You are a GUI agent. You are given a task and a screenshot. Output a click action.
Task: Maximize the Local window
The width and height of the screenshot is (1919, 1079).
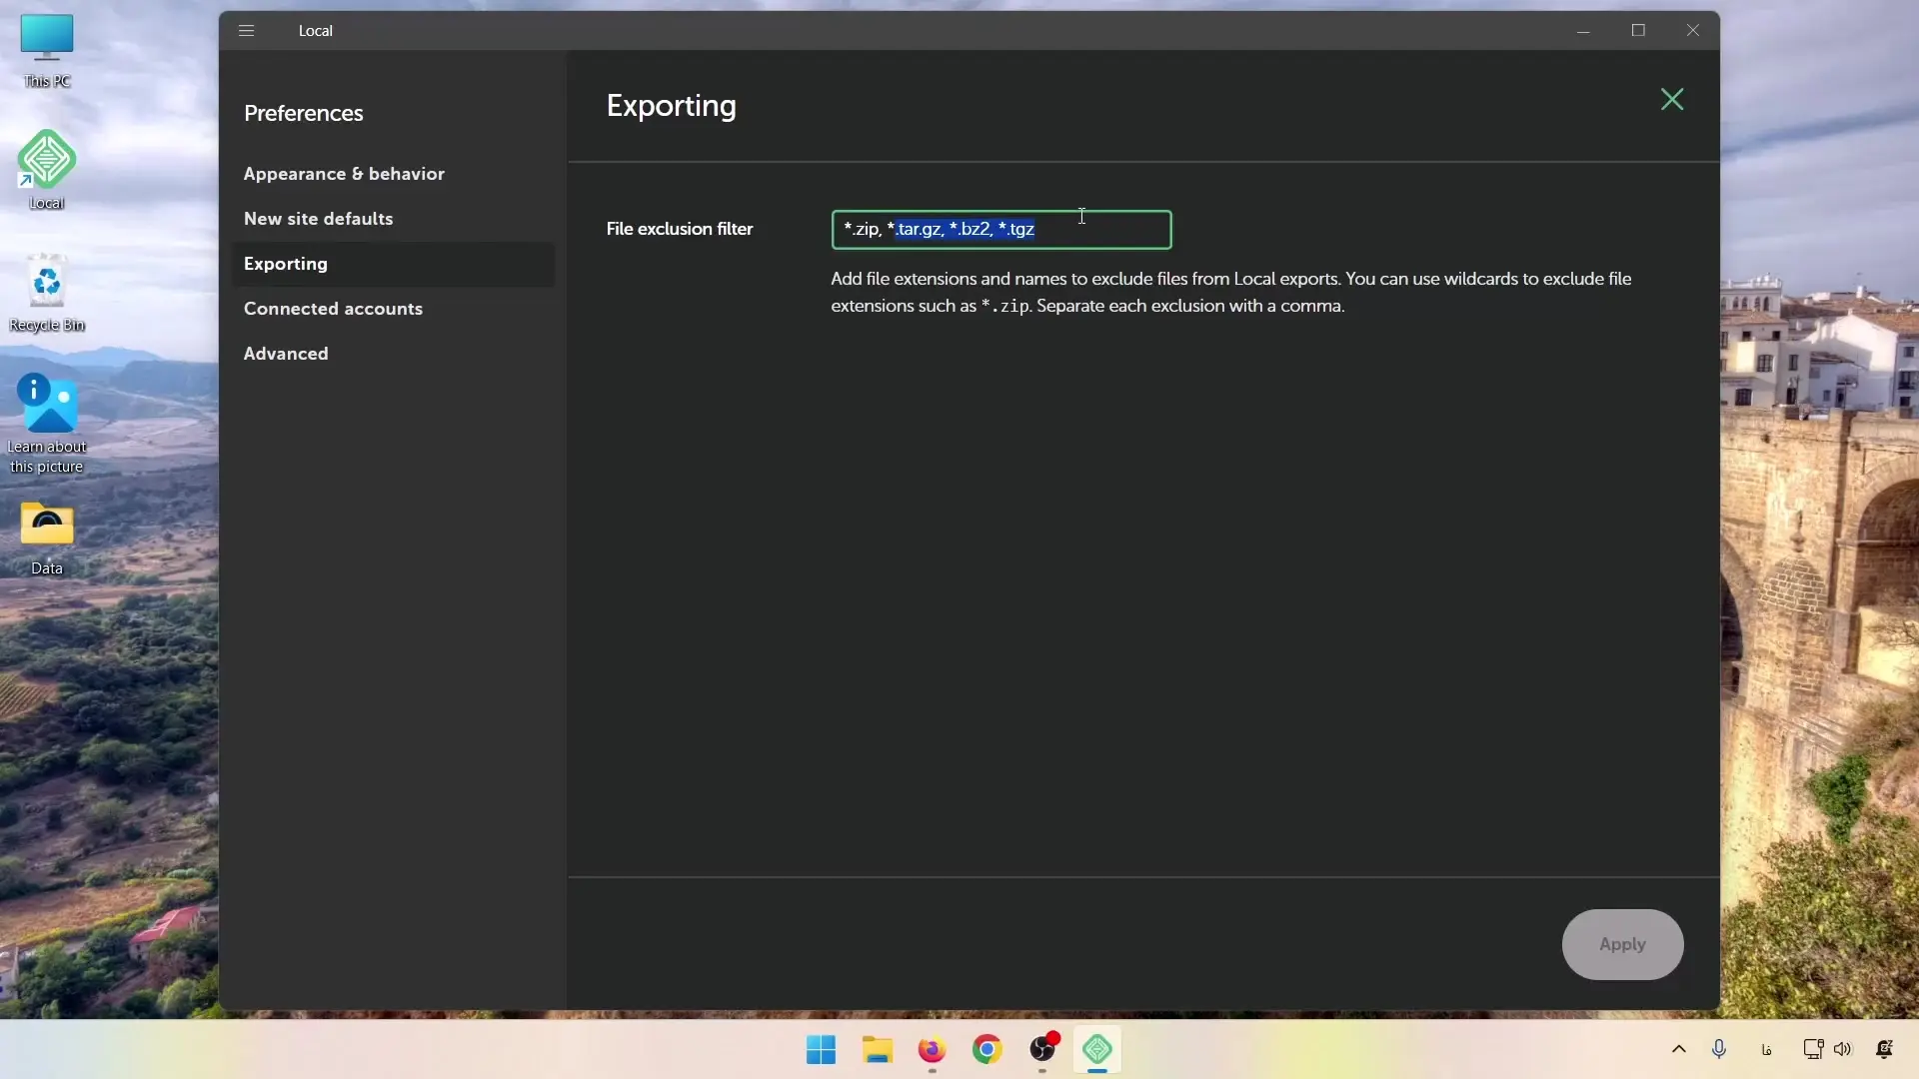coord(1638,31)
